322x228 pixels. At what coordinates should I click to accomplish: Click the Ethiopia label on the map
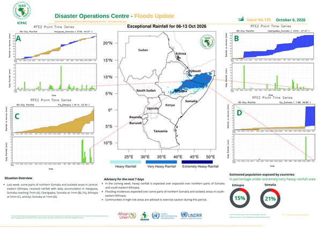(x=181, y=91)
